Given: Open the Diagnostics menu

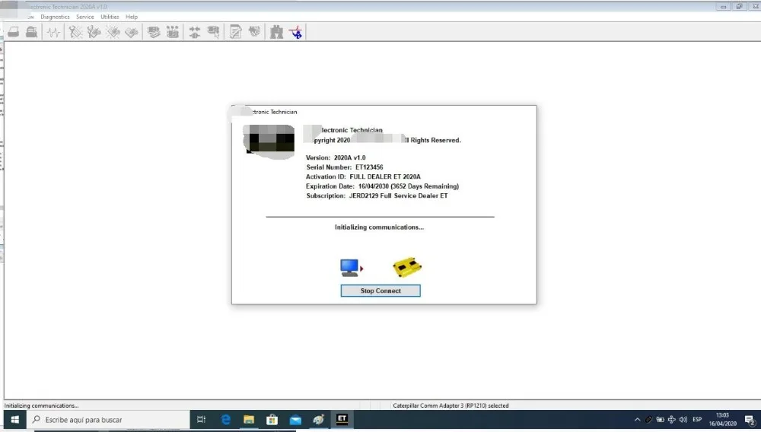Looking at the screenshot, I should [55, 17].
